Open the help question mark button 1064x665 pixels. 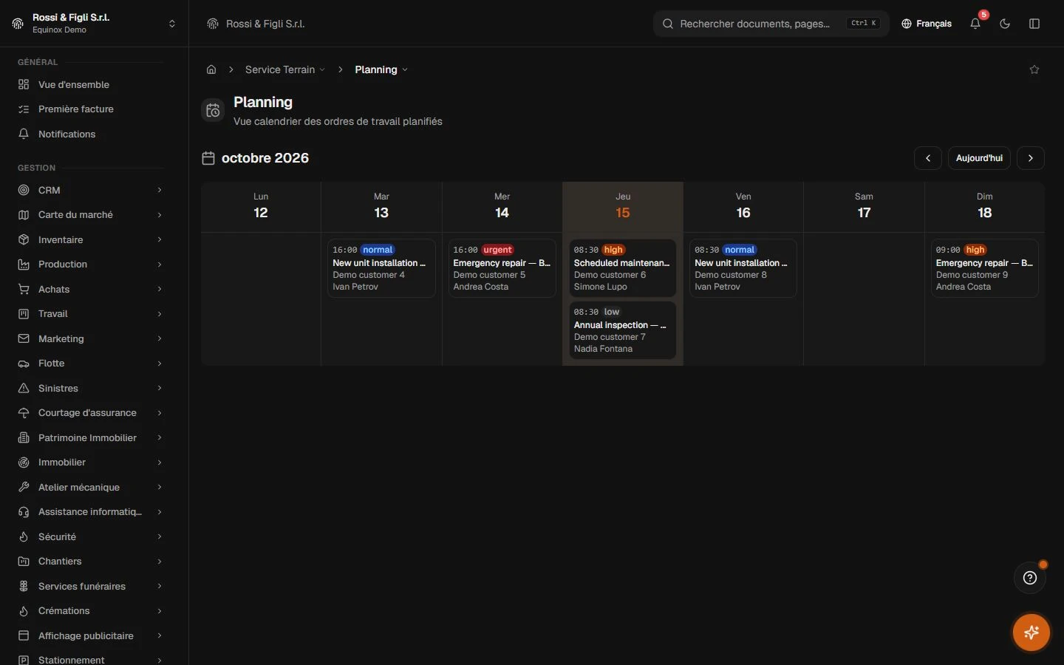point(1030,578)
